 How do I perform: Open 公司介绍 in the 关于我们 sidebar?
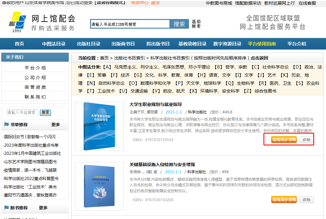click(x=35, y=78)
